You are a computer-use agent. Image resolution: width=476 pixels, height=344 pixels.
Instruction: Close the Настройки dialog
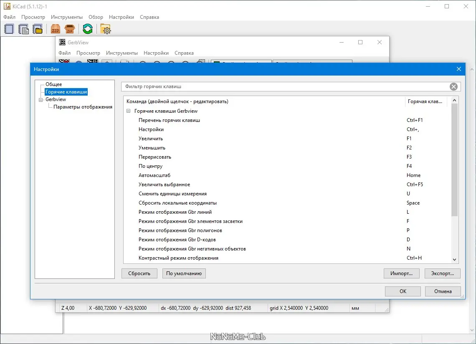pyautogui.click(x=459, y=69)
